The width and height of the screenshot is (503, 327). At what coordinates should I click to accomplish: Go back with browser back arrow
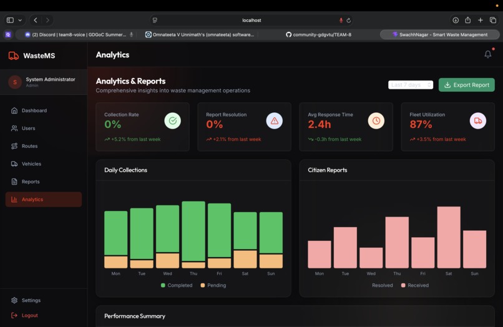pyautogui.click(x=36, y=20)
